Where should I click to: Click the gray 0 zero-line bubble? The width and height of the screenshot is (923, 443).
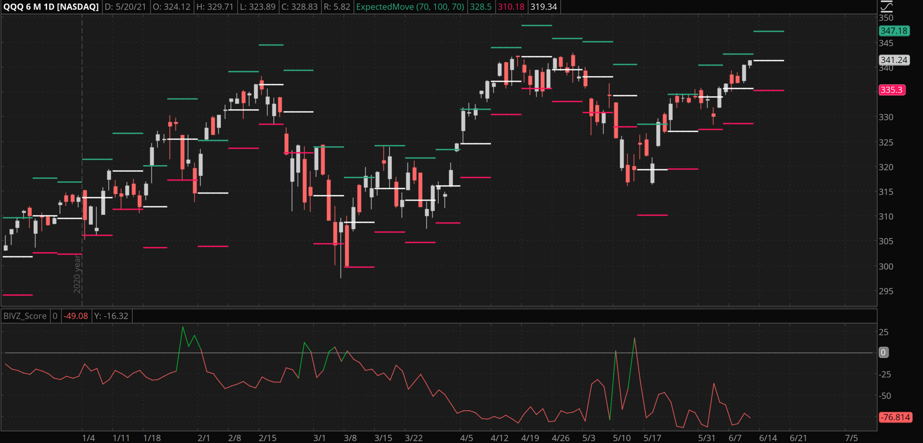pyautogui.click(x=883, y=352)
